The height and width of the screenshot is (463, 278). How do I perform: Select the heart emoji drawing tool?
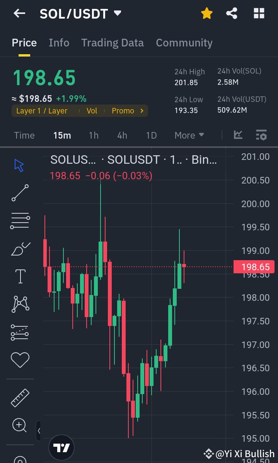pyautogui.click(x=20, y=360)
